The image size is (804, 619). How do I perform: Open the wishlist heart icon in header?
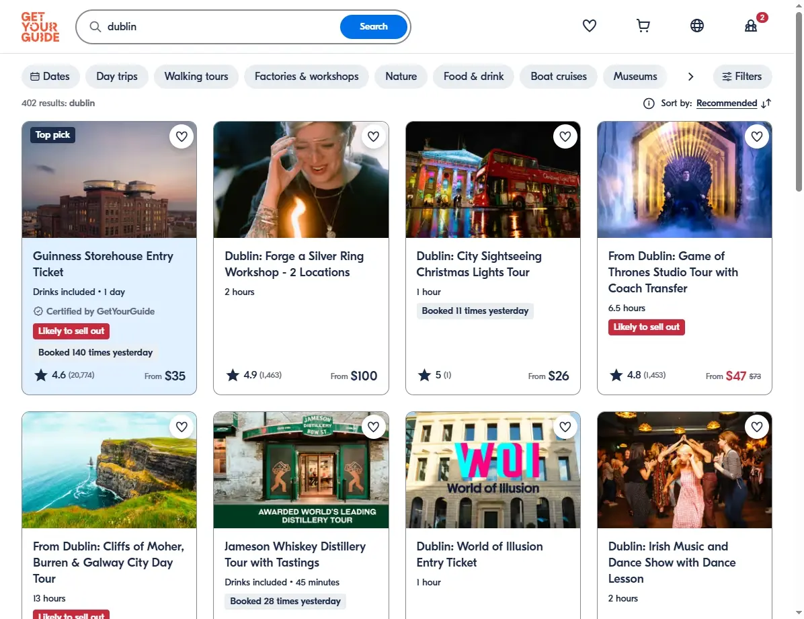click(589, 26)
